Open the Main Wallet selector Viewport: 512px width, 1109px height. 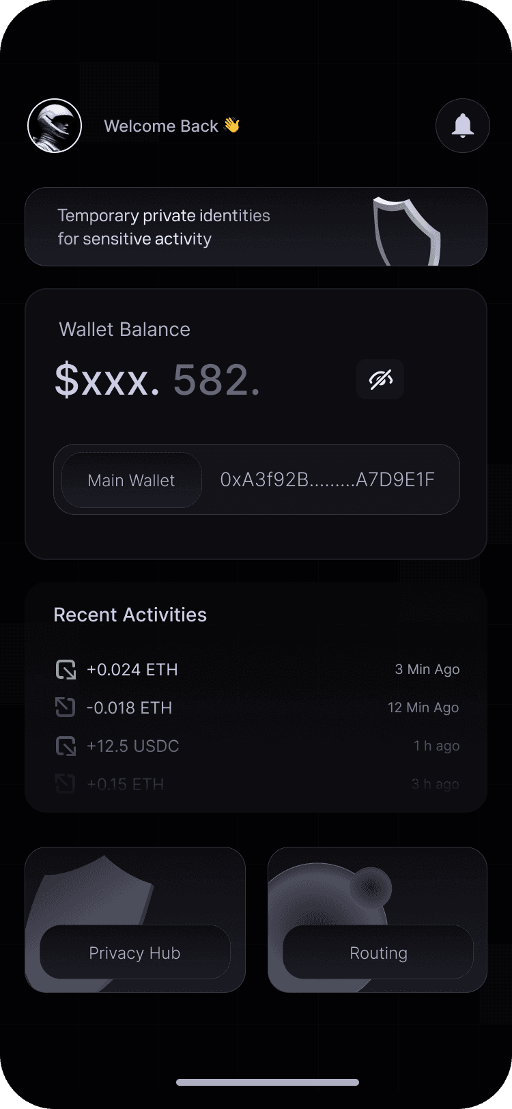132,480
